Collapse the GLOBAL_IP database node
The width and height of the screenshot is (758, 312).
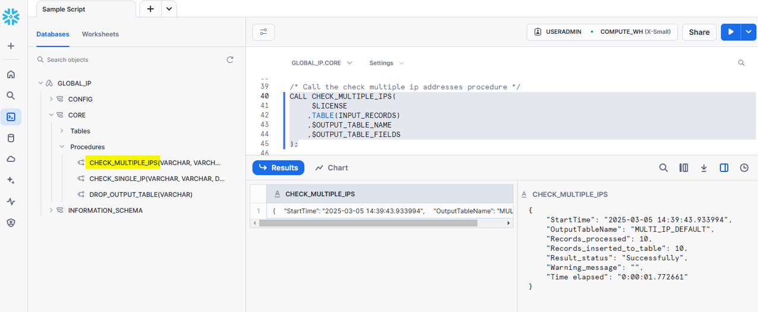click(40, 84)
